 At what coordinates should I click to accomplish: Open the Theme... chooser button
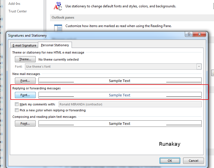(x=25, y=59)
